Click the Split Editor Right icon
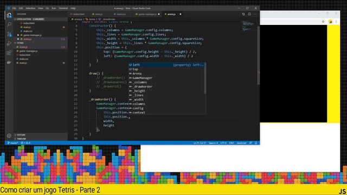Viewport: 347px width, 195px height. coord(249,14)
